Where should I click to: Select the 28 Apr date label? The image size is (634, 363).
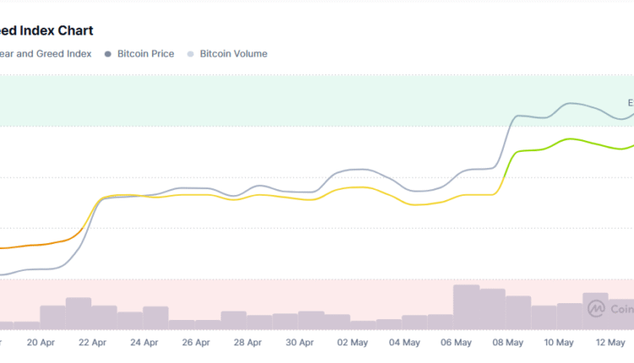249,343
